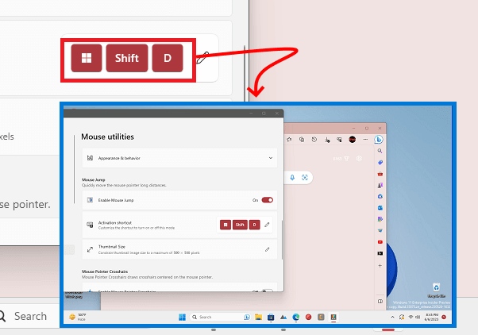Open Edge collections icon in toolbar
The image size is (478, 335).
[302, 139]
